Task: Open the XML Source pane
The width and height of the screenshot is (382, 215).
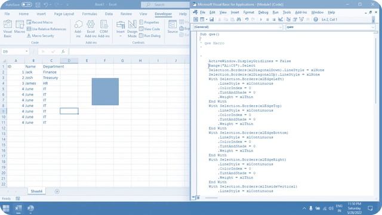Action: tap(172, 27)
